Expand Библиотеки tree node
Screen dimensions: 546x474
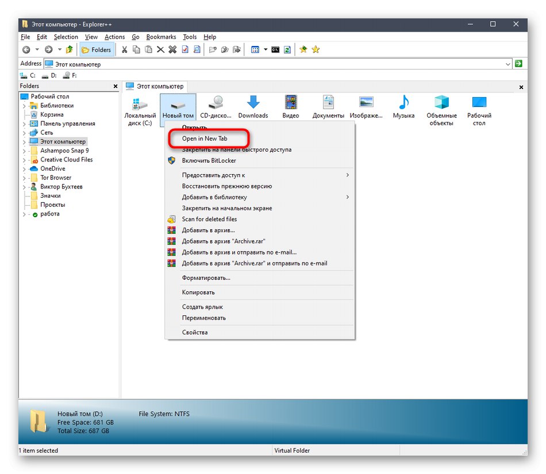click(24, 106)
